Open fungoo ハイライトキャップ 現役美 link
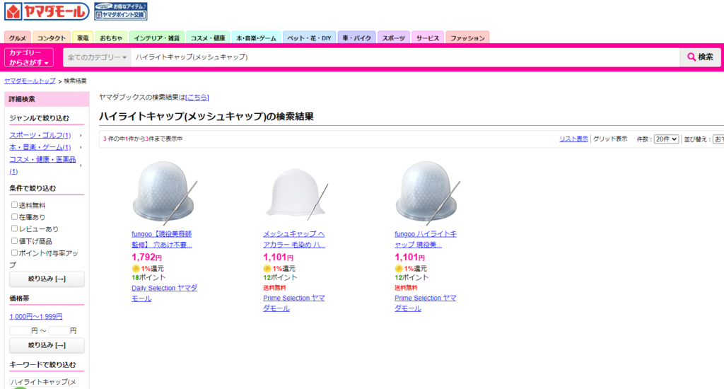 (x=426, y=239)
